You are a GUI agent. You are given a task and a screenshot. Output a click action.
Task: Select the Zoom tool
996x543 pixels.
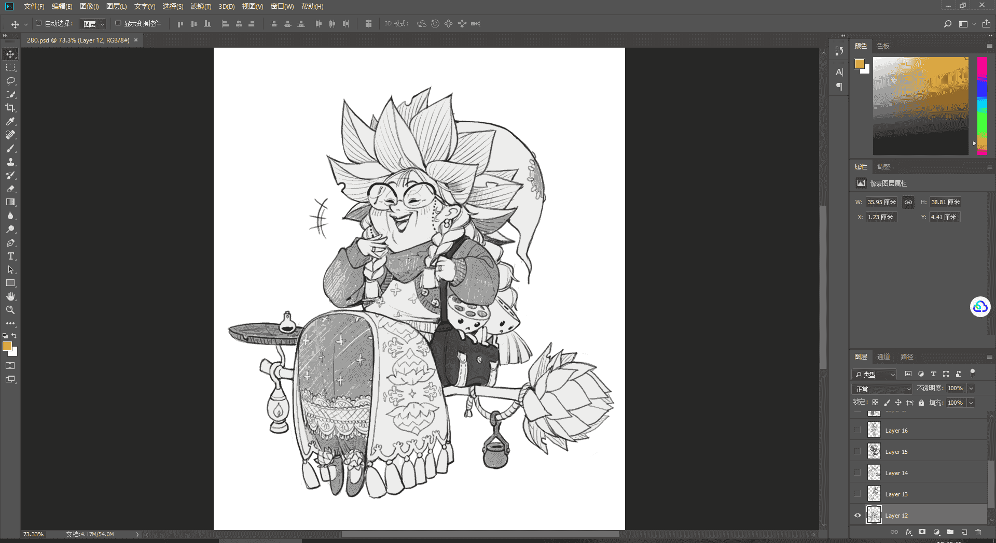[x=10, y=310]
